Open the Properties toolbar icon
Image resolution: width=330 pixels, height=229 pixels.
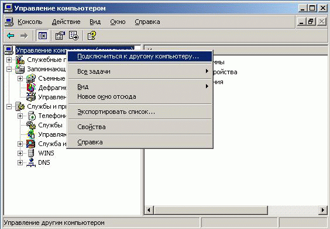pos(60,36)
